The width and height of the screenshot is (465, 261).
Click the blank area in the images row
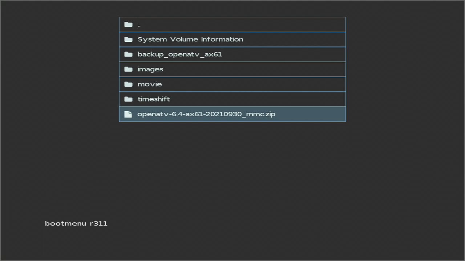pyautogui.click(x=254, y=69)
